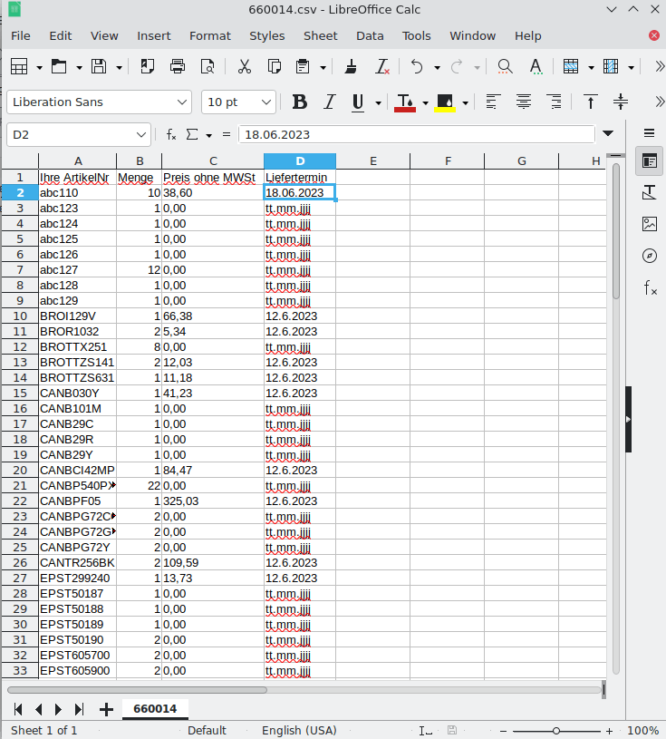Click the Function Wizard icon

171,134
